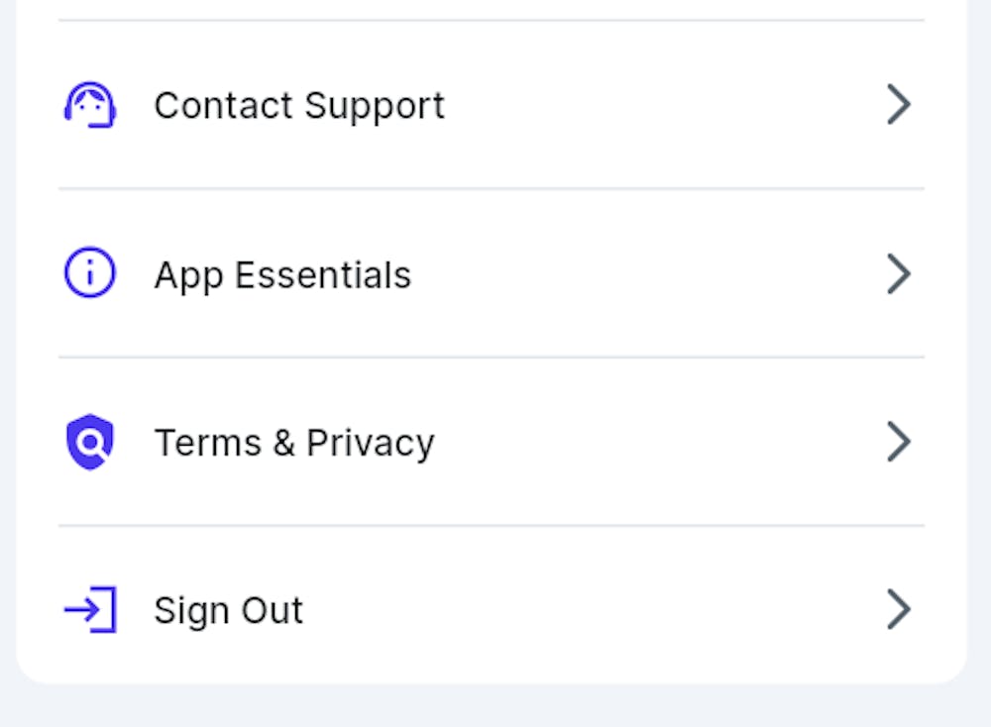This screenshot has width=991, height=727.
Task: Tap the Contact Support headphones symbol
Action: (x=89, y=104)
